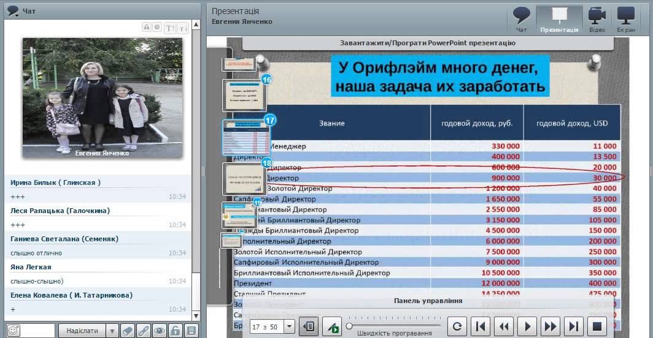Click the font color 'A' icon in chat
This screenshot has width=653, height=338.
147,28
